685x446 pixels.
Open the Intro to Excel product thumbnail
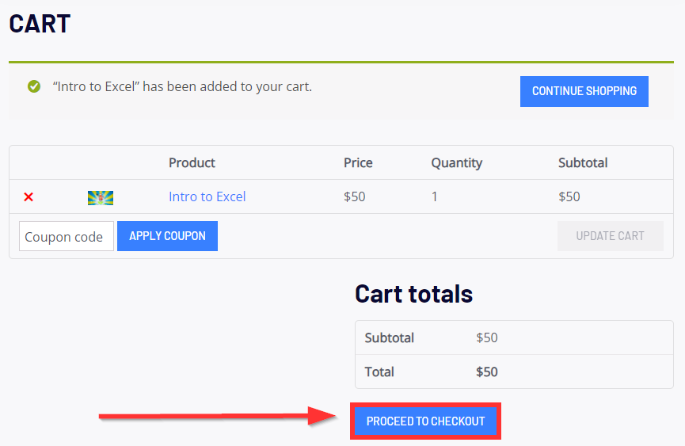coord(101,198)
